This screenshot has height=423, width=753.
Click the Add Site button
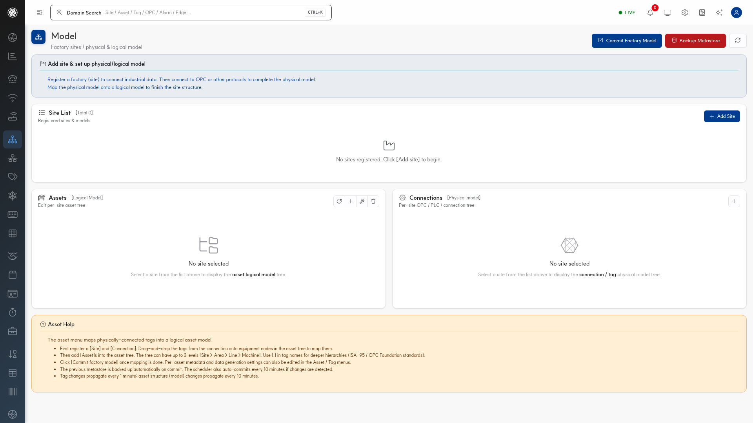722,116
